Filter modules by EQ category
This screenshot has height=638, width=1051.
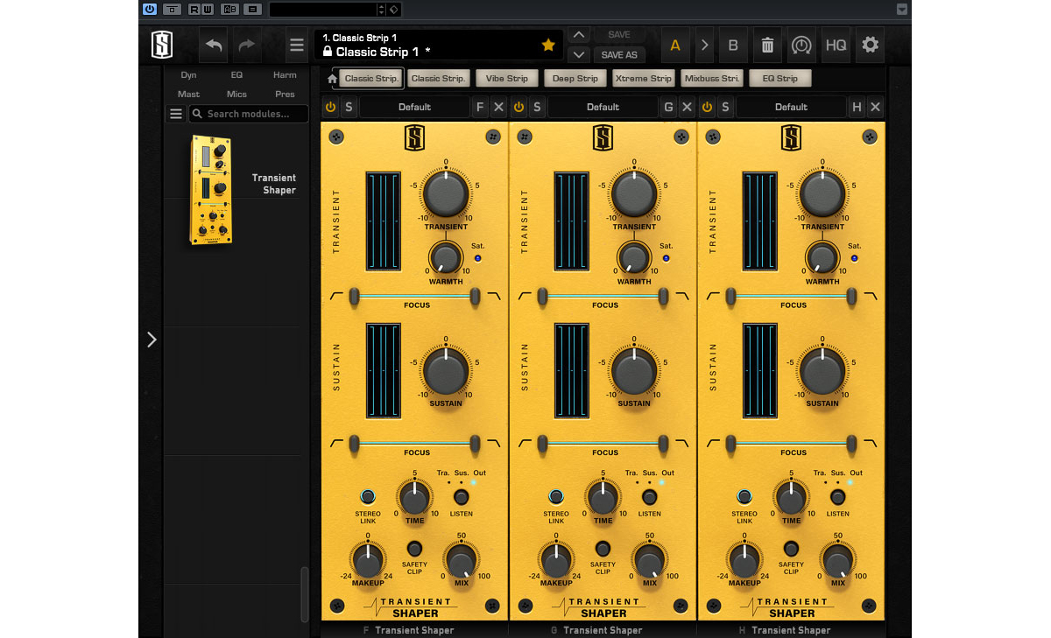236,75
